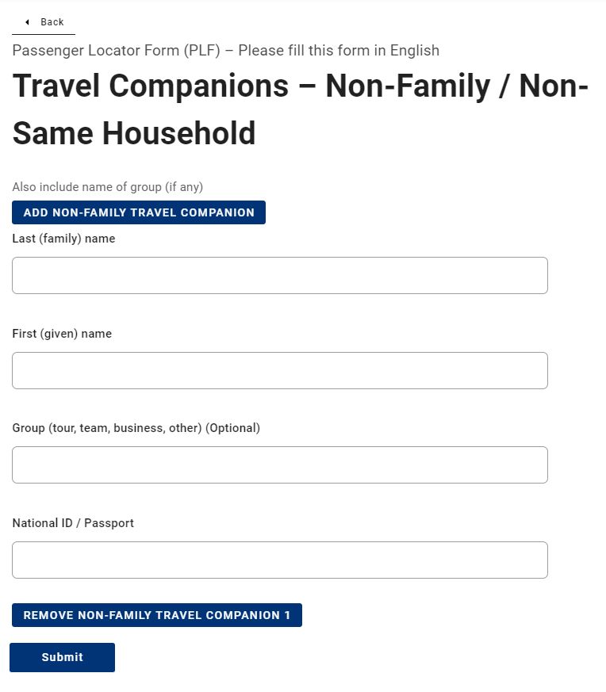Click the 'Same Household' heading line
This screenshot has width=606, height=692.
(134, 133)
